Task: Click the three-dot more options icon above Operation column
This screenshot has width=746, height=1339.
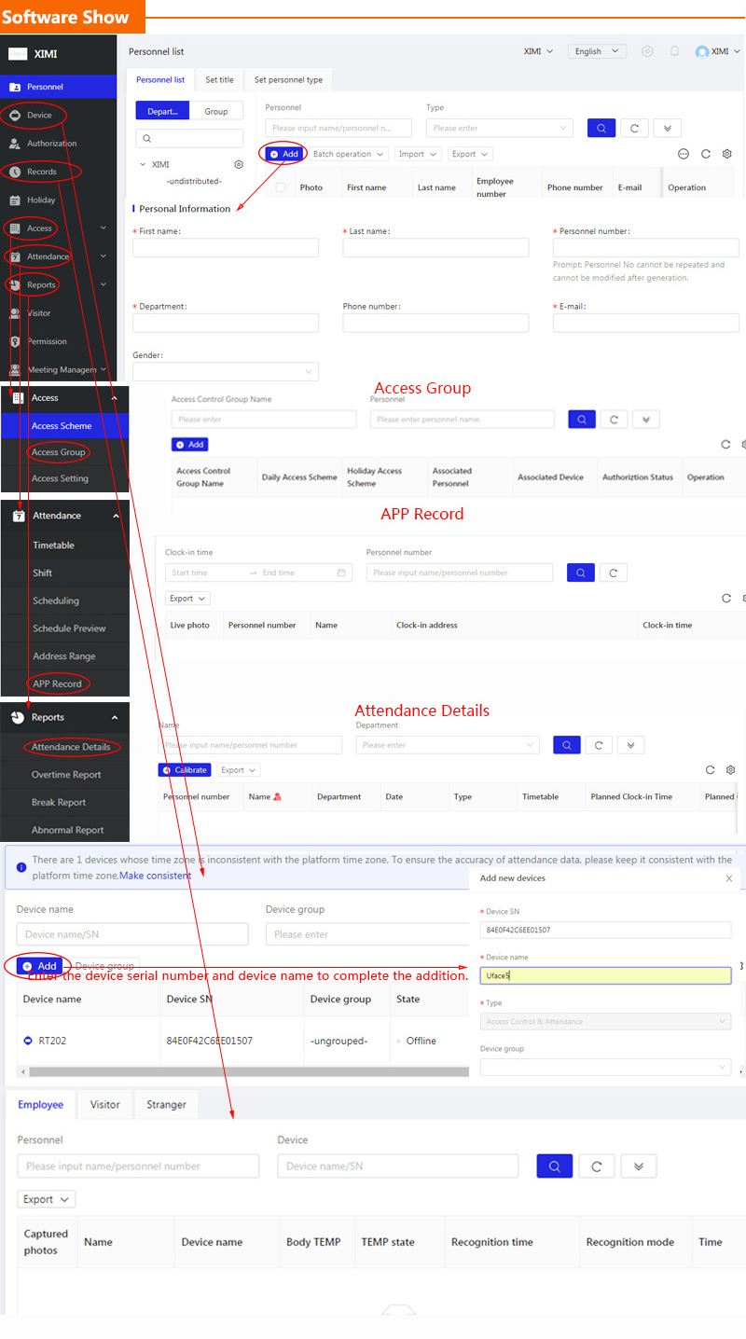Action: coord(684,154)
